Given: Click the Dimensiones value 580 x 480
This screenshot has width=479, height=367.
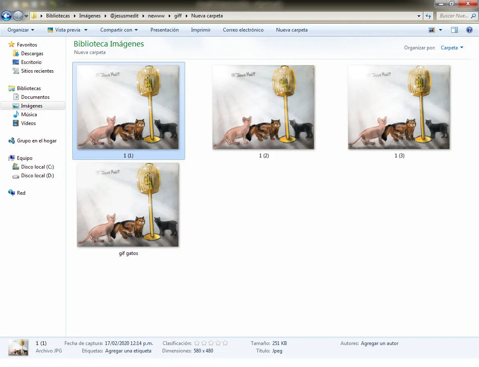Looking at the screenshot, I should (203, 351).
